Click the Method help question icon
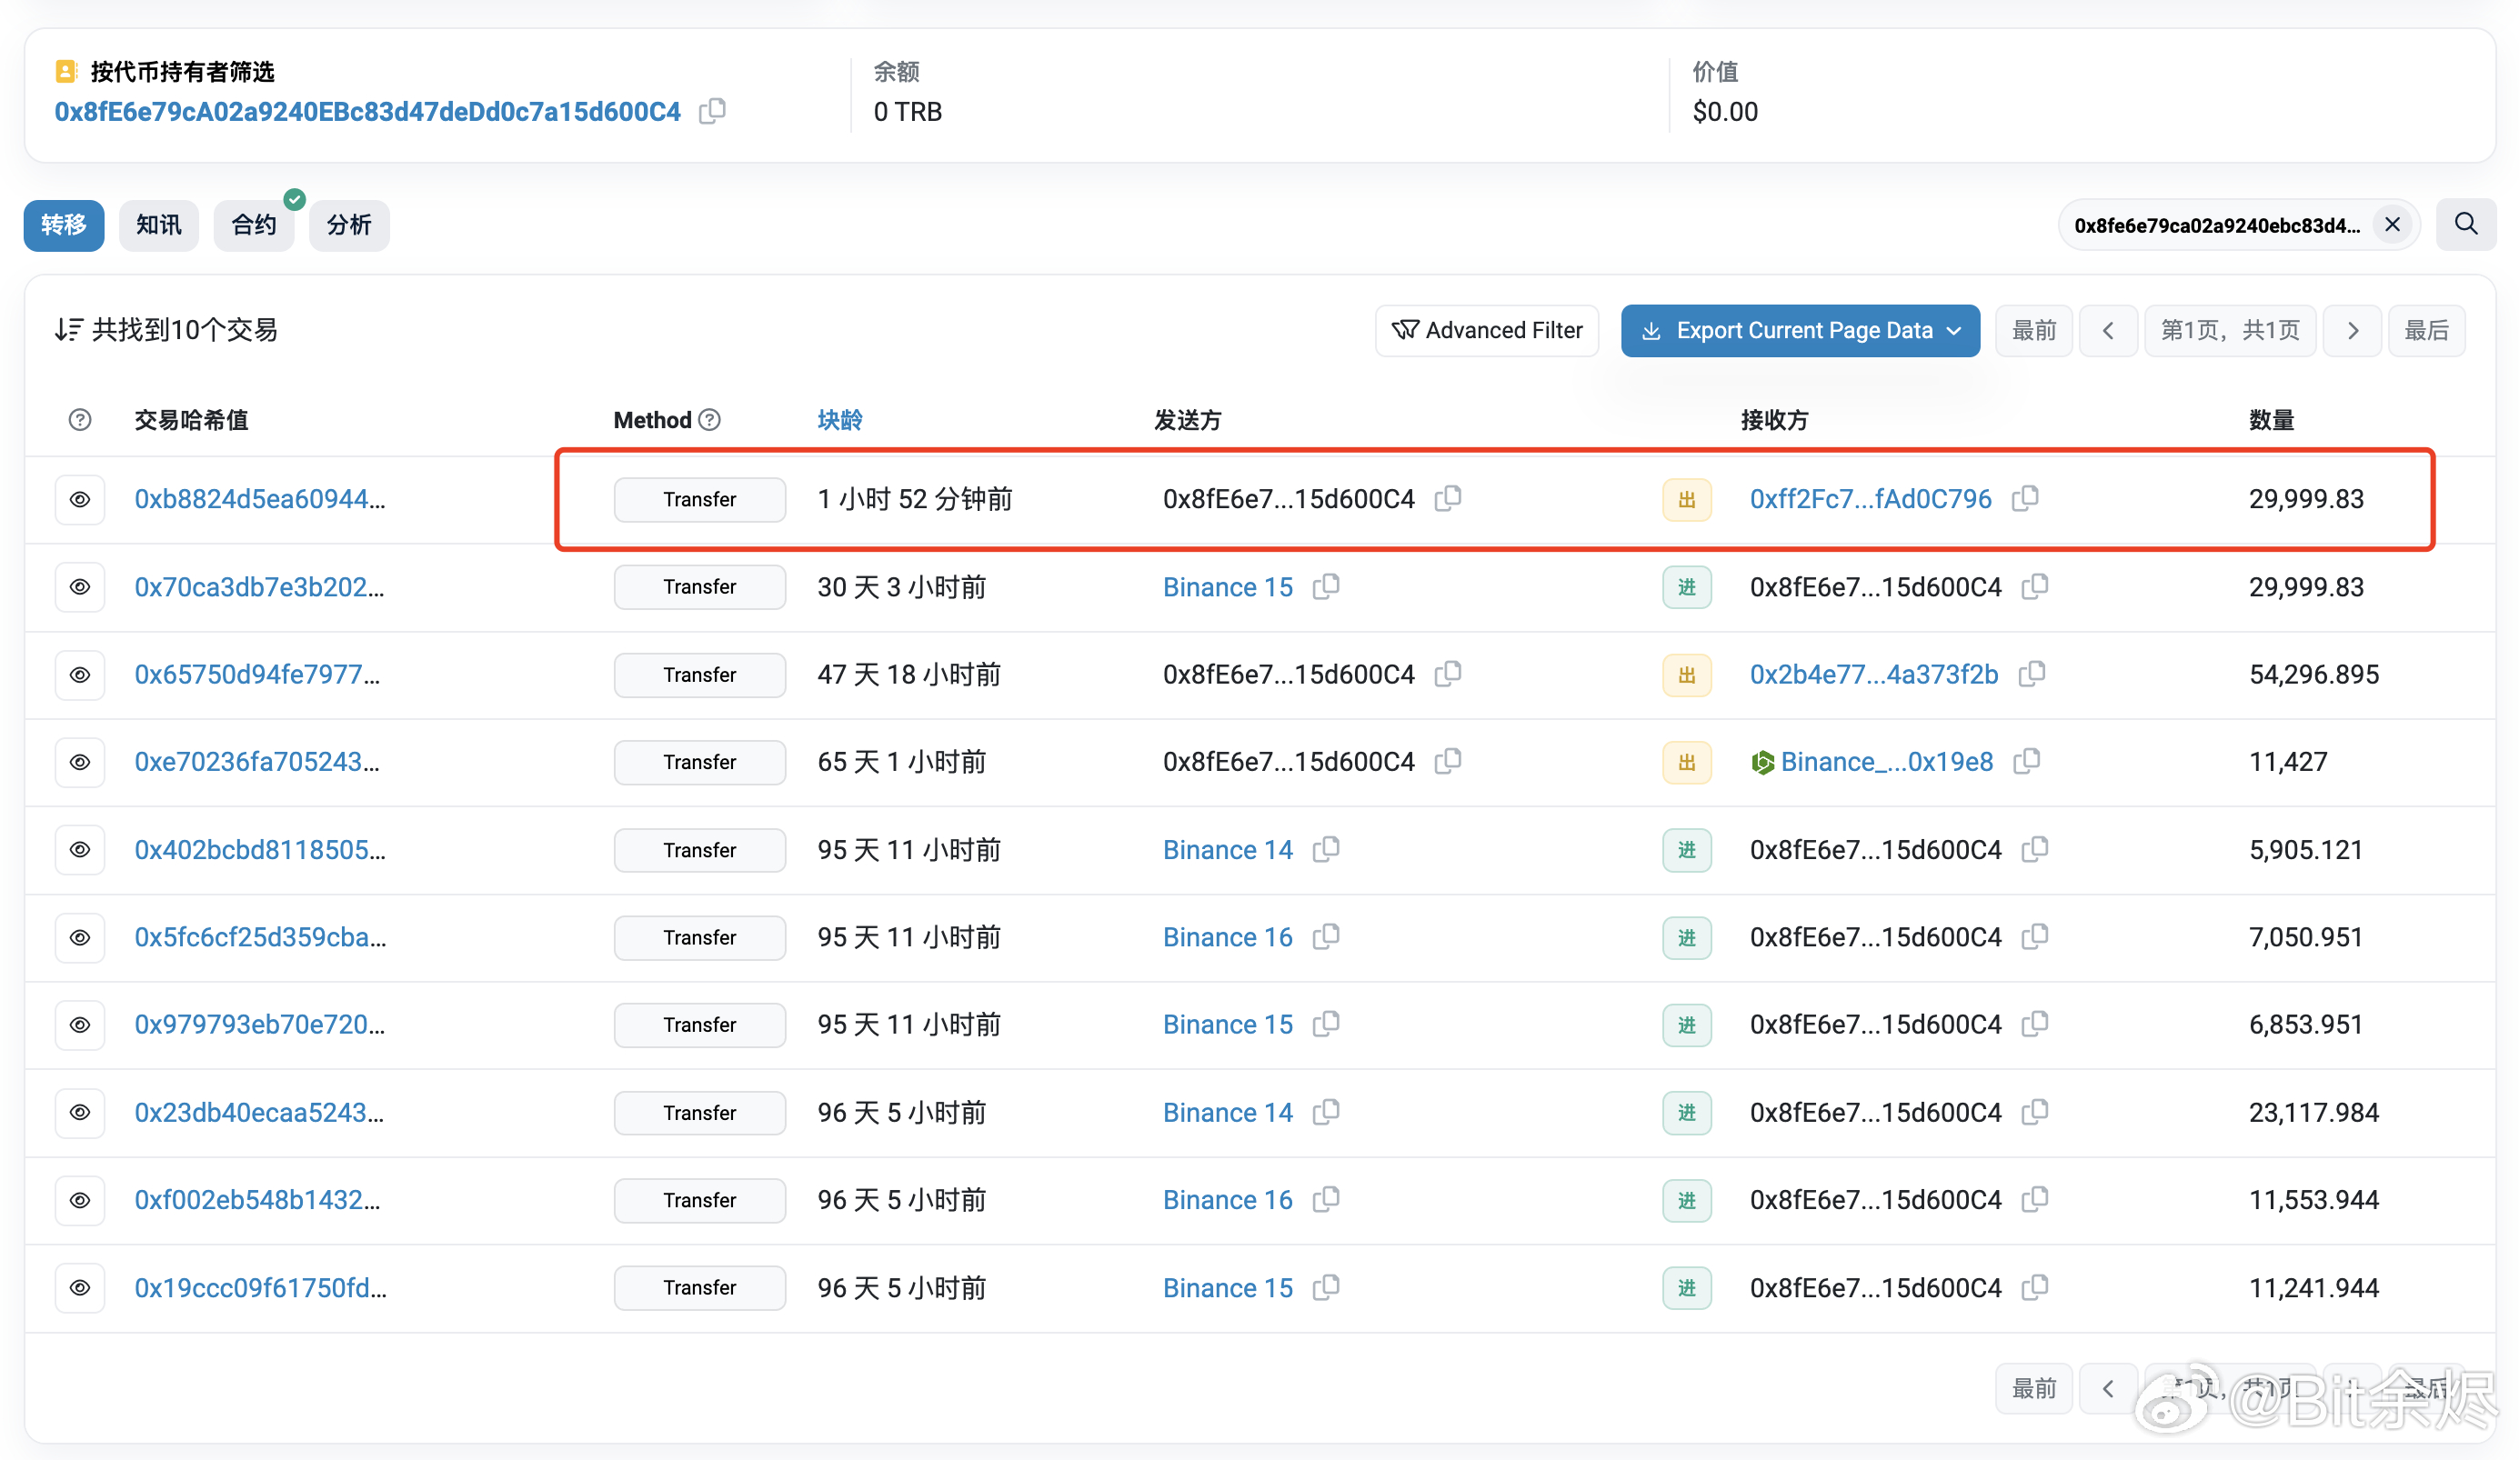 click(x=708, y=420)
